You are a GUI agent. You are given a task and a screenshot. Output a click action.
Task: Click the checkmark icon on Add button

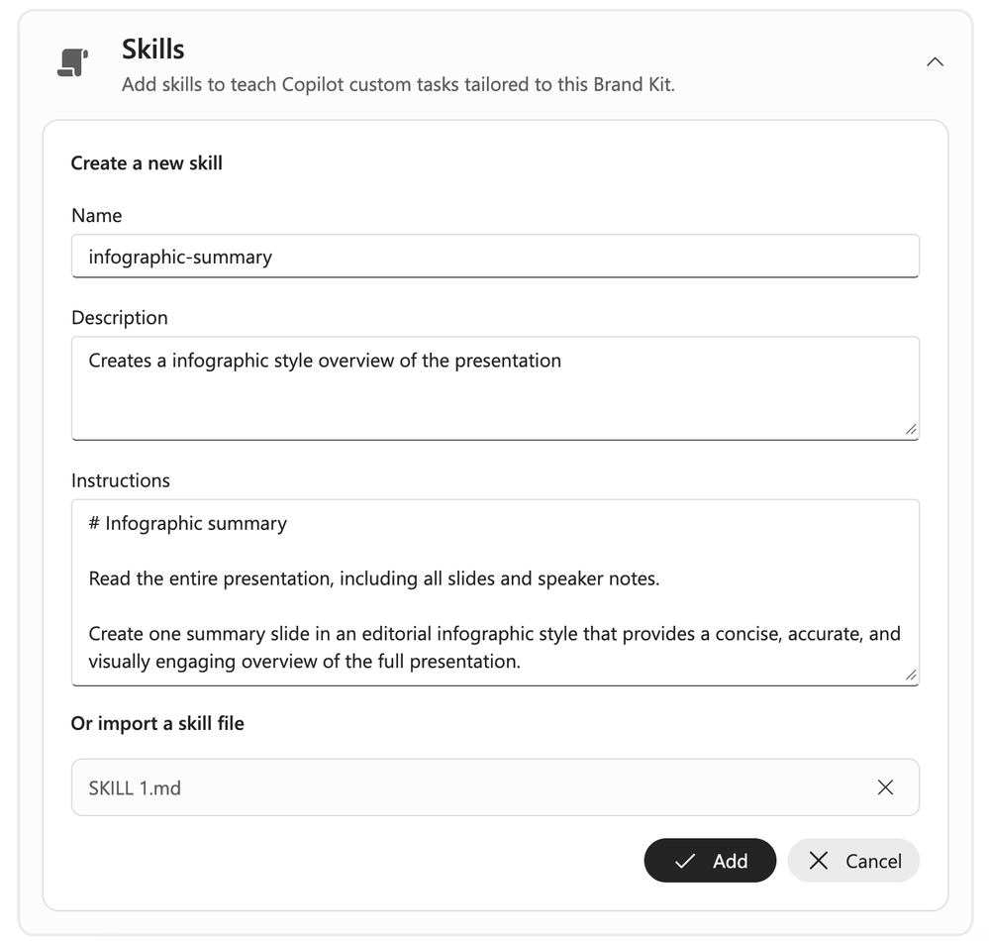click(684, 861)
